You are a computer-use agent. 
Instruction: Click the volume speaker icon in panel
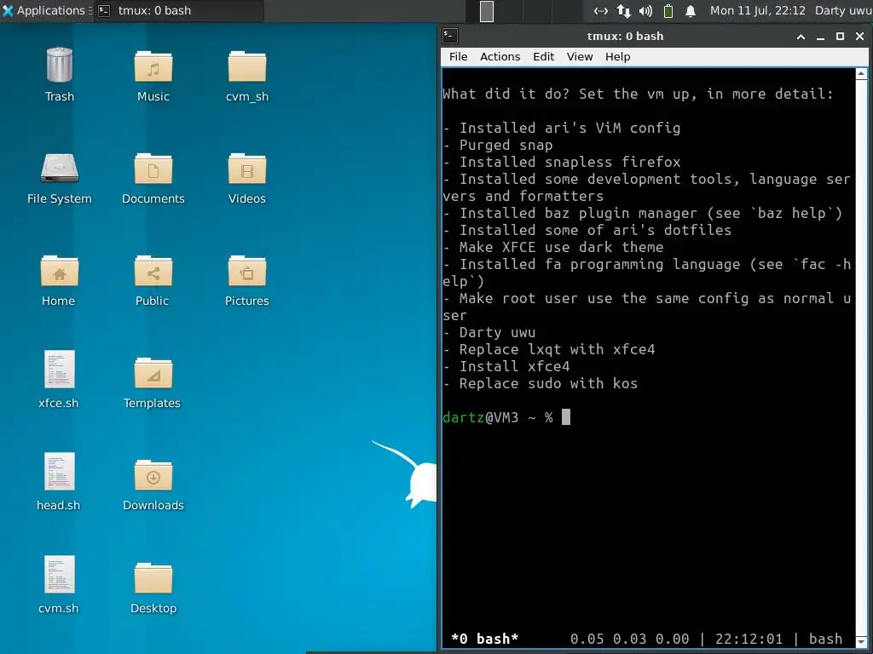point(645,10)
